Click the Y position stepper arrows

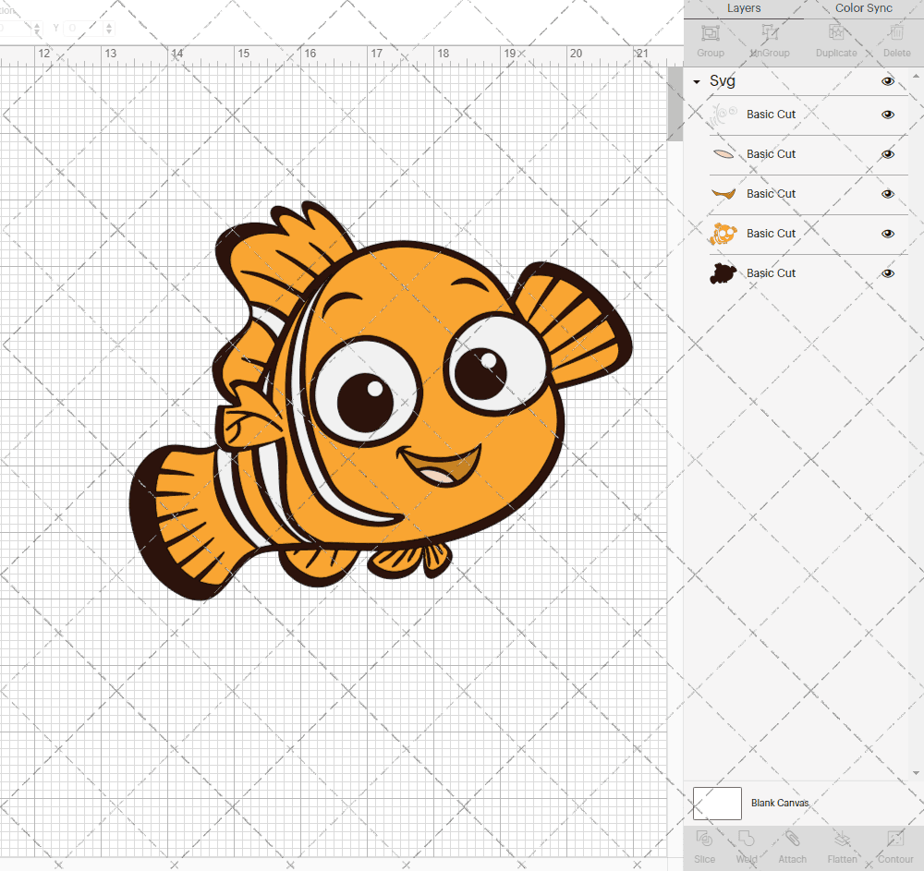[x=108, y=28]
